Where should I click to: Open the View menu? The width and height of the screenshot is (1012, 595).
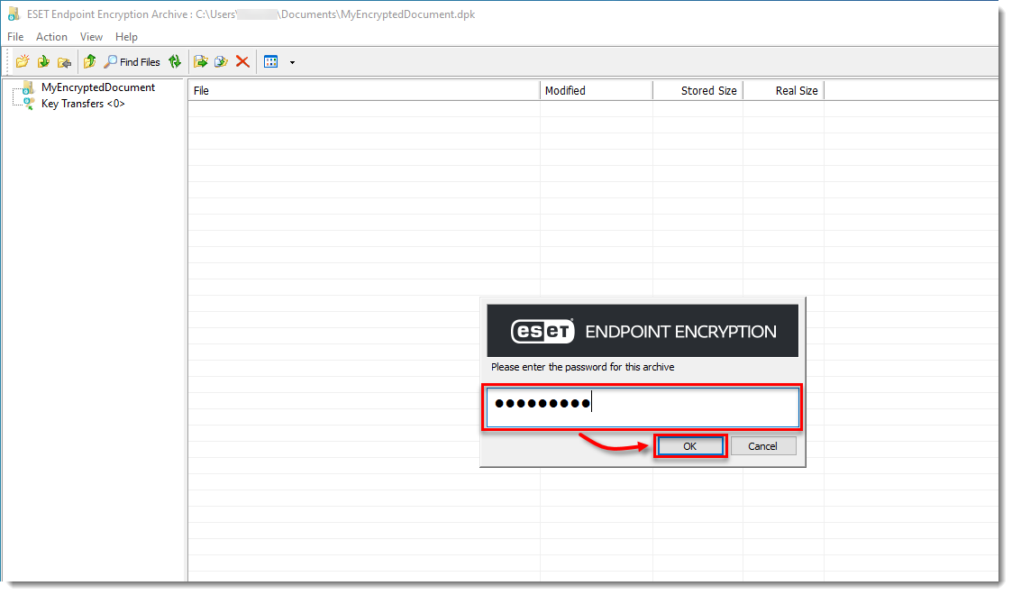point(91,37)
